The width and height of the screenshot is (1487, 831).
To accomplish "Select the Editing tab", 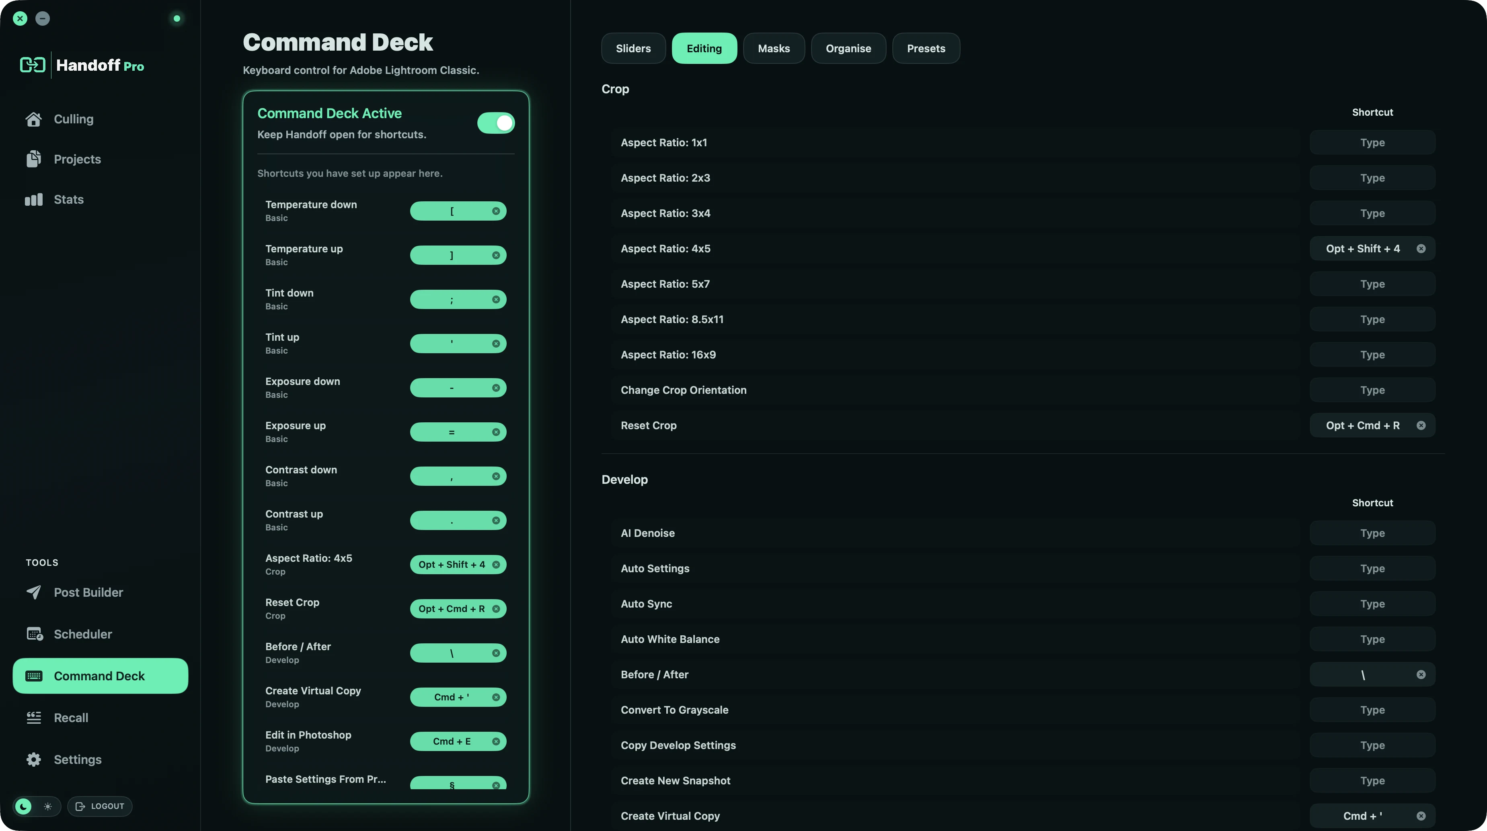I will [704, 49].
